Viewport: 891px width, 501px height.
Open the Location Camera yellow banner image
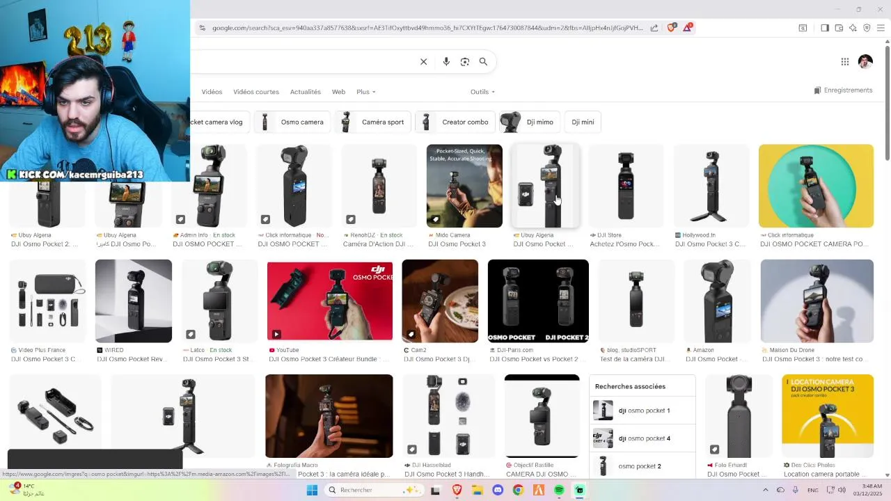coord(828,416)
